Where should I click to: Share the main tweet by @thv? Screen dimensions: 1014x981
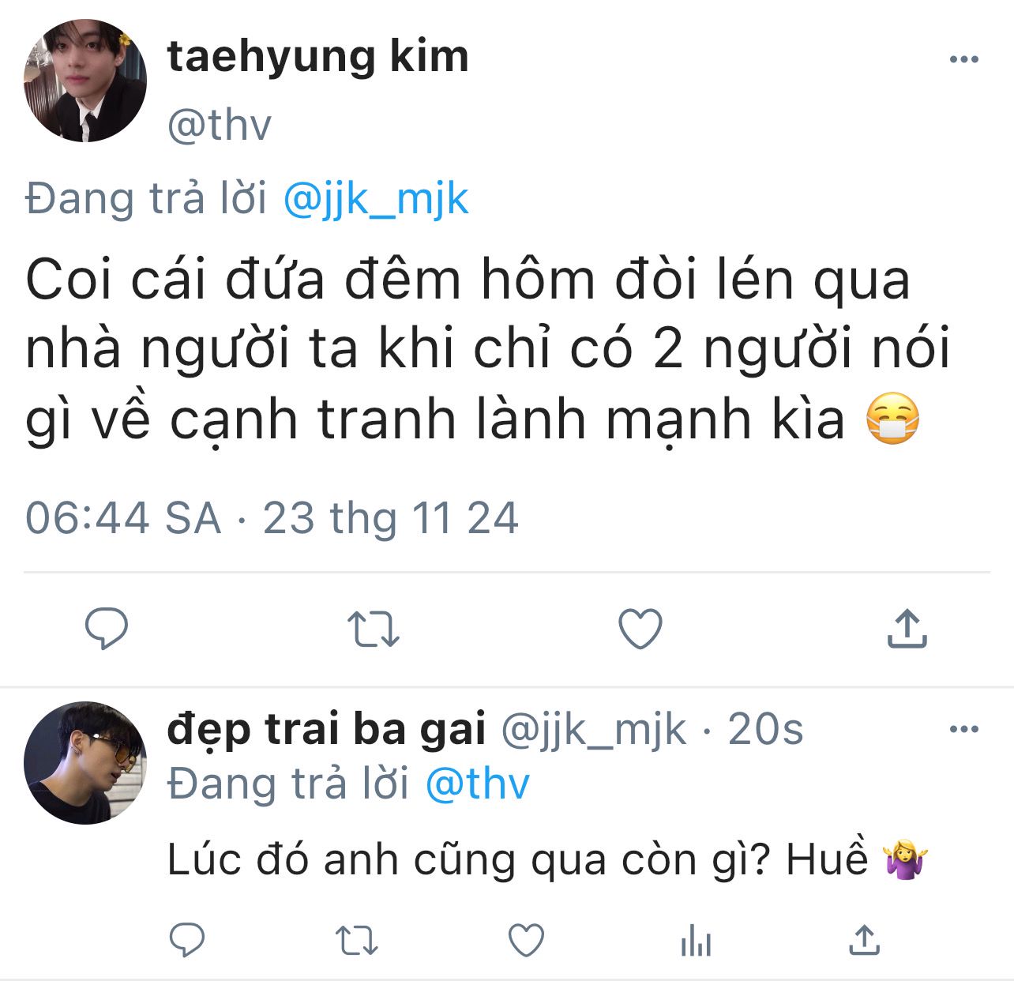tap(907, 629)
